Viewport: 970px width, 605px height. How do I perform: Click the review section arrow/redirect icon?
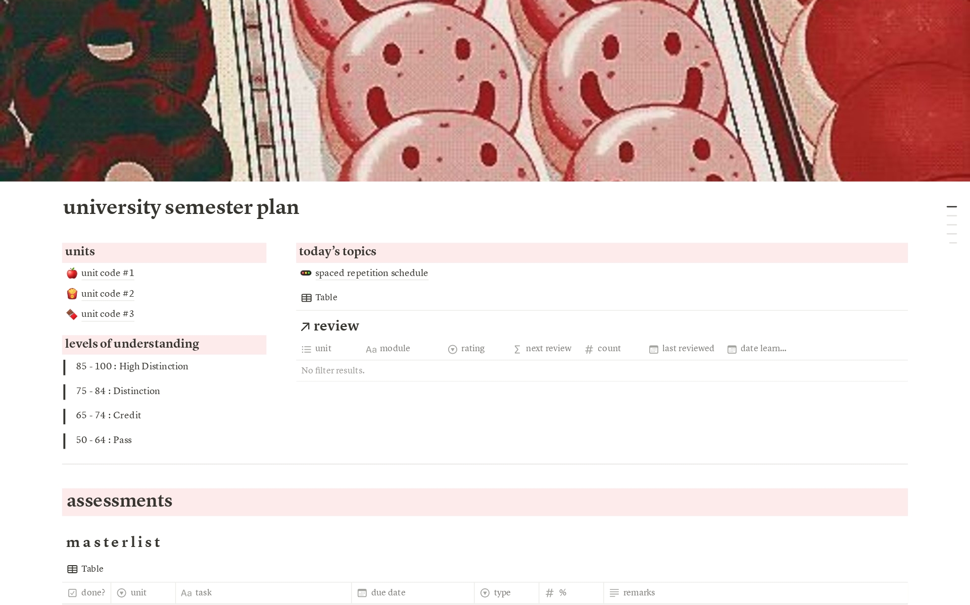(304, 325)
